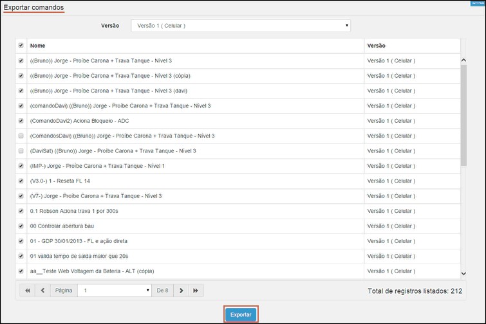Jump to last page of results

196,291
